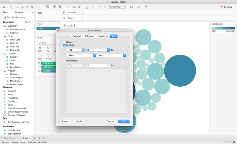The height and width of the screenshot is (144, 237).
Task: Select the Top tab in filter dialog
Action: [x=114, y=36]
